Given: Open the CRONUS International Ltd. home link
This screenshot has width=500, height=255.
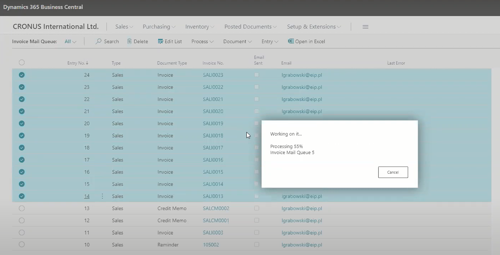Looking at the screenshot, I should [56, 27].
